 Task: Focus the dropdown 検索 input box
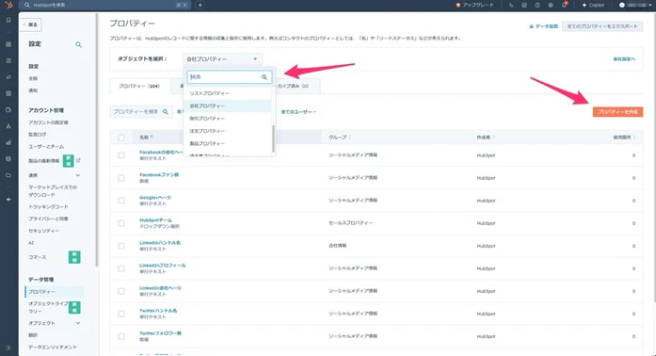pyautogui.click(x=230, y=77)
